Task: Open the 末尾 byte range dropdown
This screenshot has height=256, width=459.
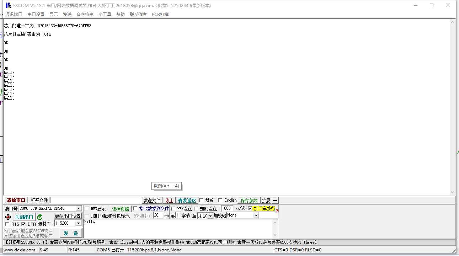Action: click(210, 216)
